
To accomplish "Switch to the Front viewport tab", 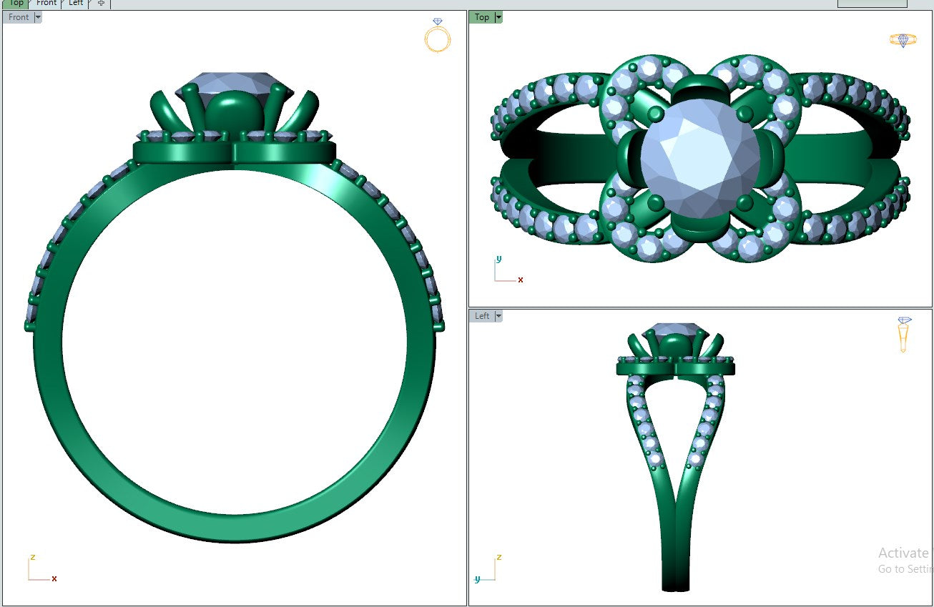I will [x=46, y=4].
